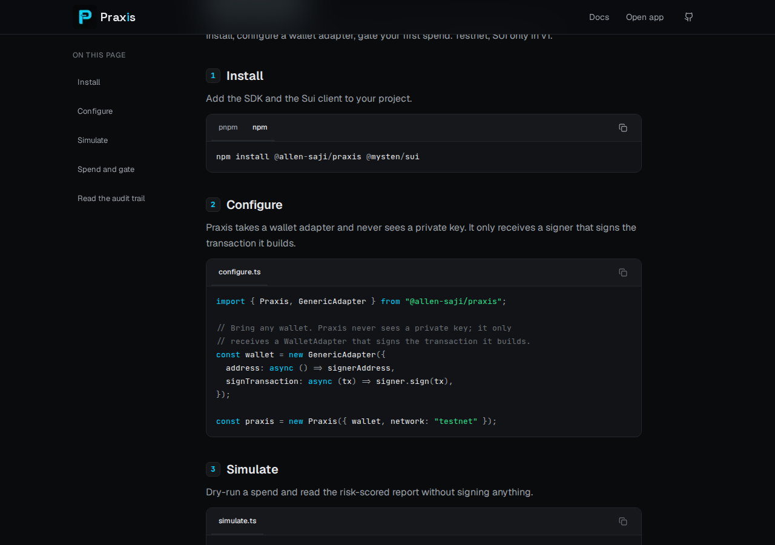775x545 pixels.
Task: Jump to Simulate in sidebar
Action: [93, 140]
